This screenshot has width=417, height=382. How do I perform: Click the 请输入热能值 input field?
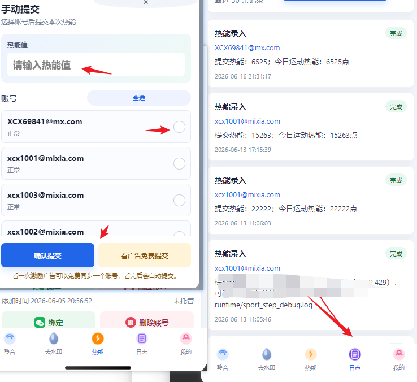[96, 64]
